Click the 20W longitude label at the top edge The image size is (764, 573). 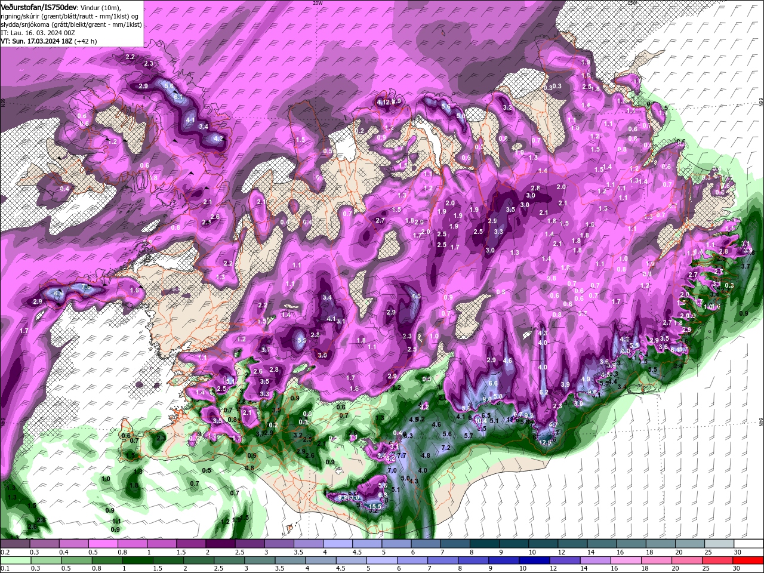coord(318,3)
